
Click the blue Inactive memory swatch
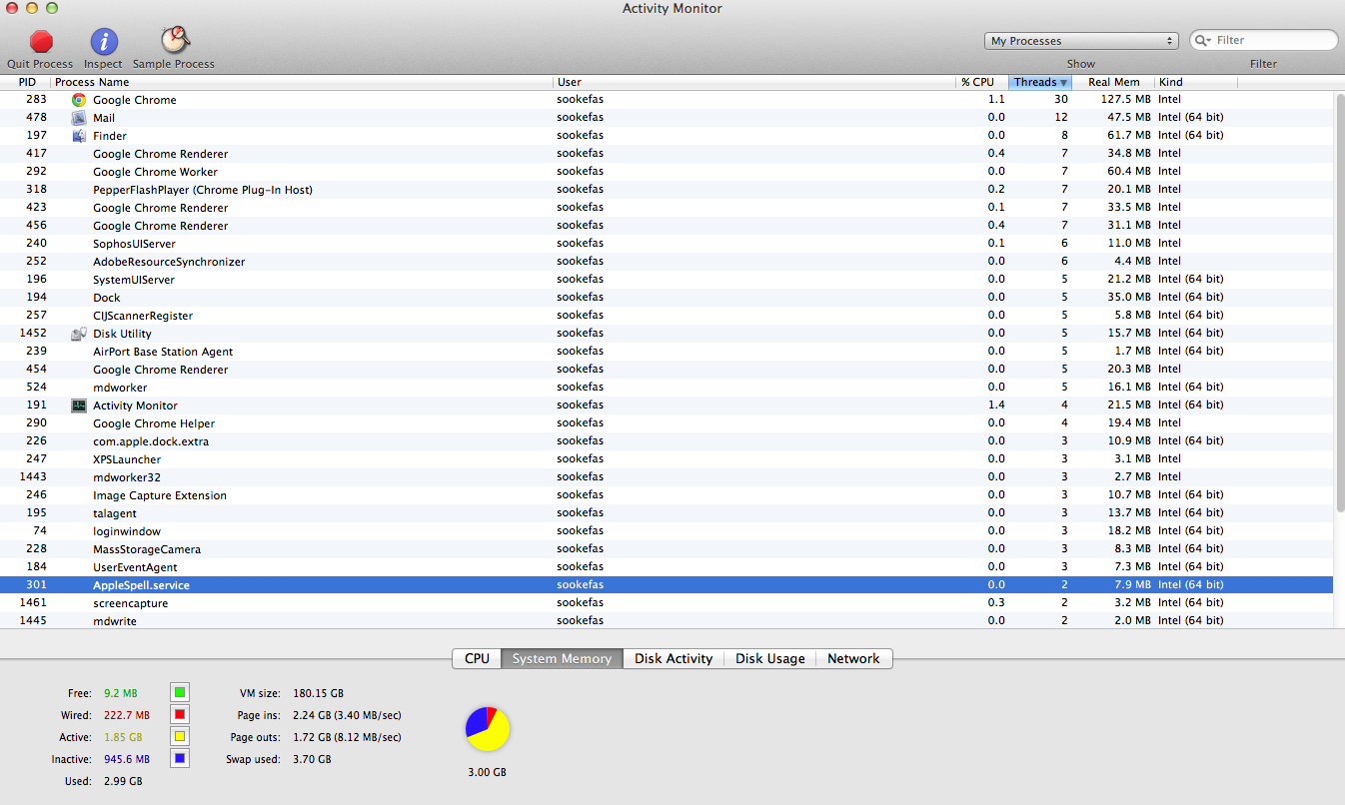tap(180, 758)
